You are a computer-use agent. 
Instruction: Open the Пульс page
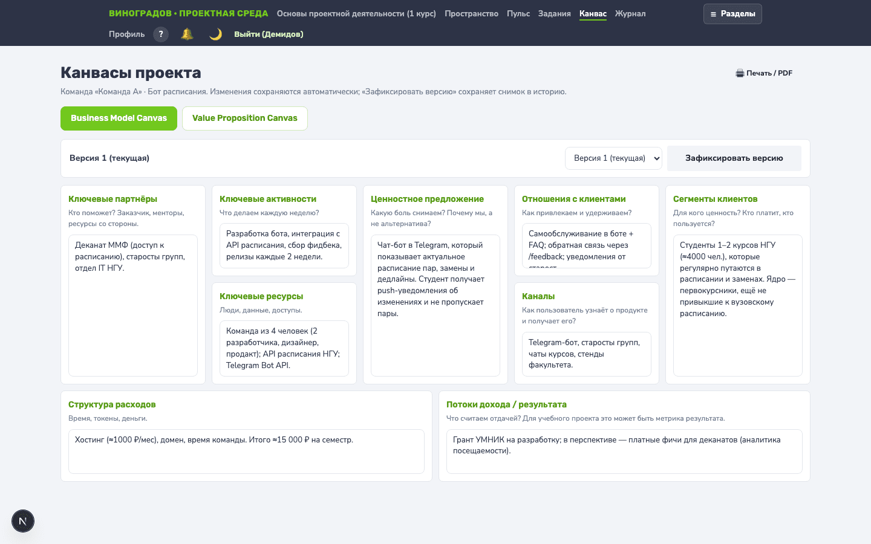point(518,13)
